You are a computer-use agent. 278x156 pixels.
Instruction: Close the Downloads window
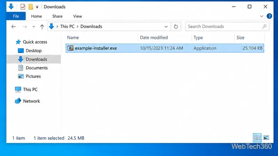coord(265,7)
